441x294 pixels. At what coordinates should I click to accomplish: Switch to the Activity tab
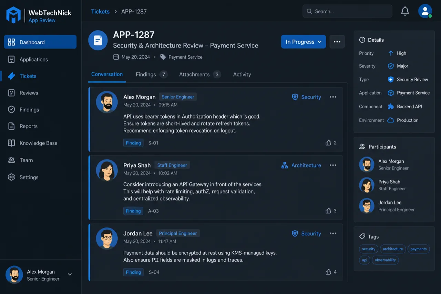point(242,74)
